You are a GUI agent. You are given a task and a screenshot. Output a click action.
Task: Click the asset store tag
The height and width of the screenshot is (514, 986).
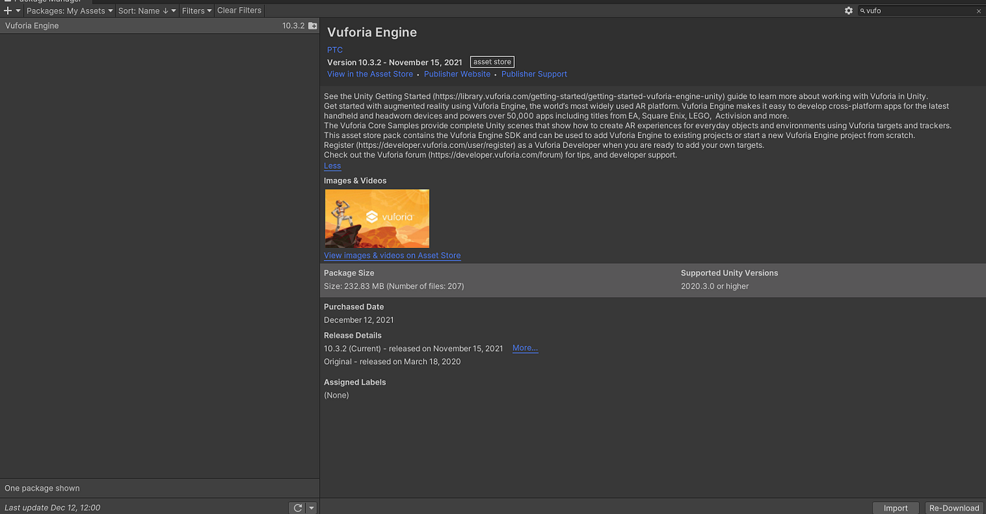[492, 62]
